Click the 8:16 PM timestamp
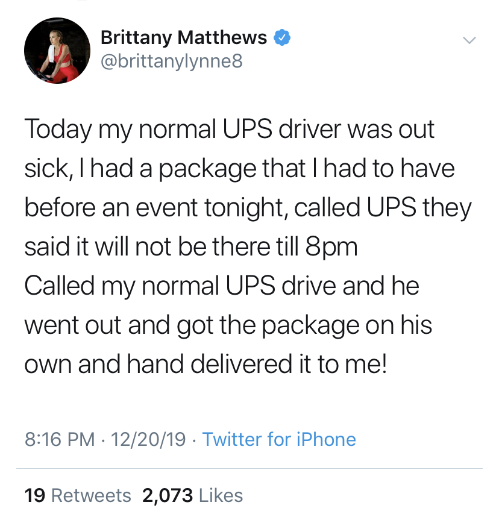Screen dimensions: 499x511 click(x=60, y=439)
